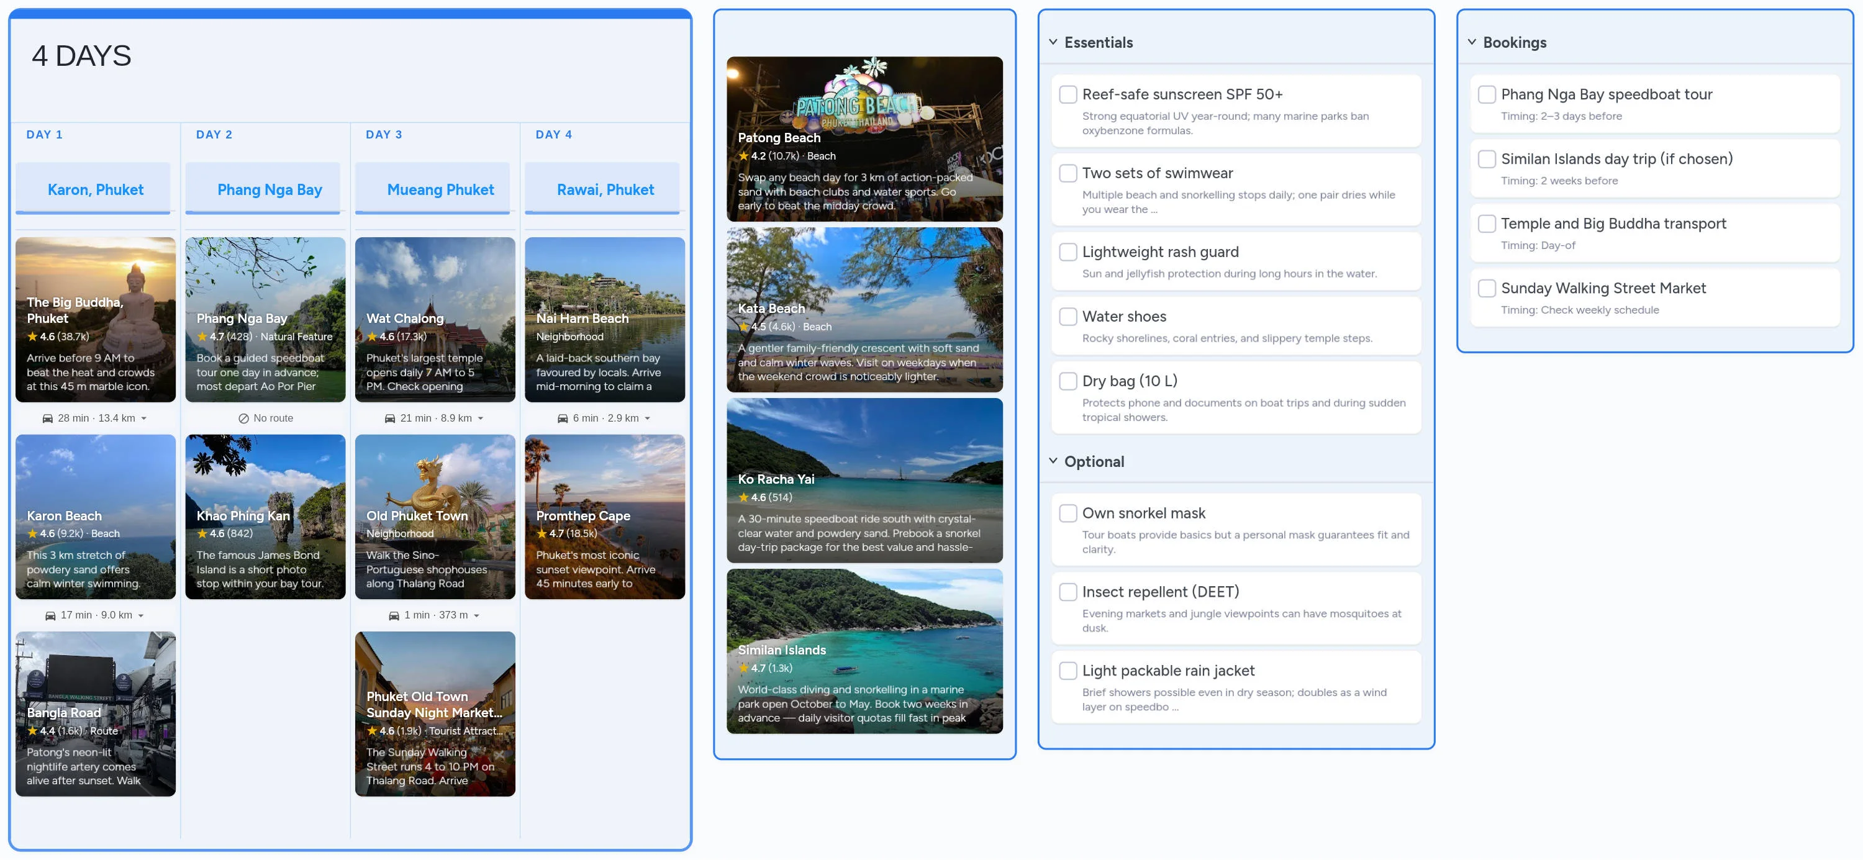
Task: Open the Patong Beach suggestion card
Action: point(865,139)
